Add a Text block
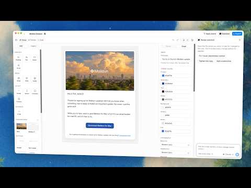This screenshot has width=251, height=188. [27, 58]
